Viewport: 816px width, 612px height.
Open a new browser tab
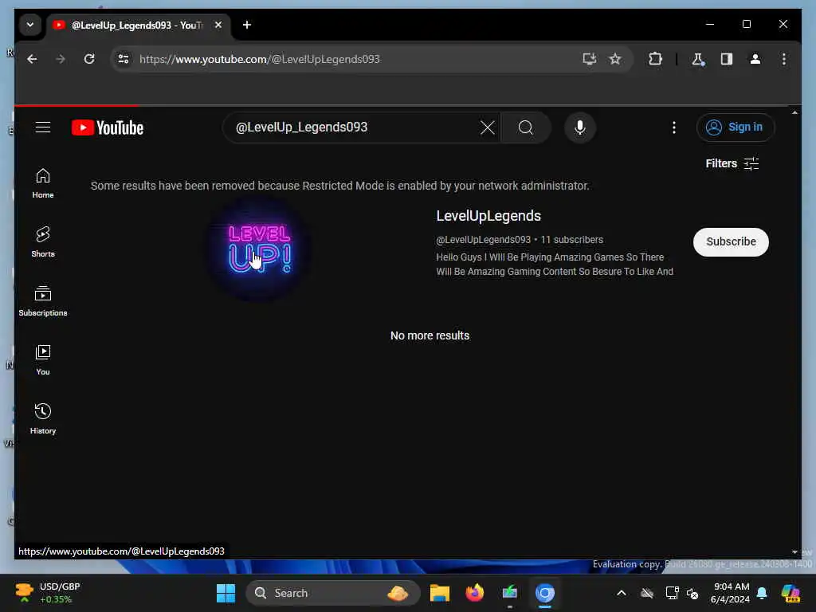[247, 25]
